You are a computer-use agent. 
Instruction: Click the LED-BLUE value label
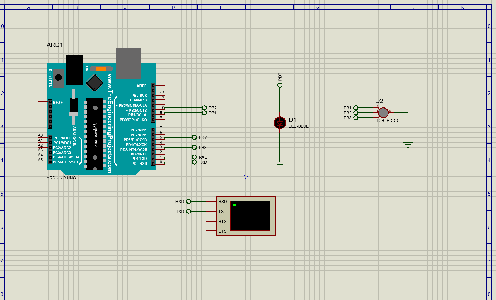point(299,126)
